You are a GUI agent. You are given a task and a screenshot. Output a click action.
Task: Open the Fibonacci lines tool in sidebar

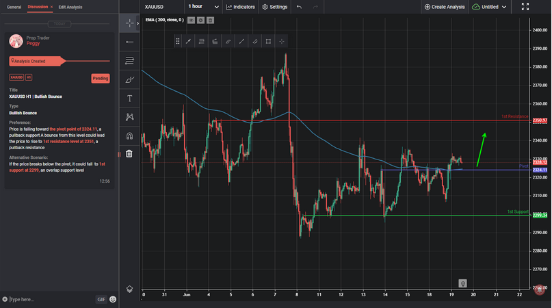click(129, 61)
